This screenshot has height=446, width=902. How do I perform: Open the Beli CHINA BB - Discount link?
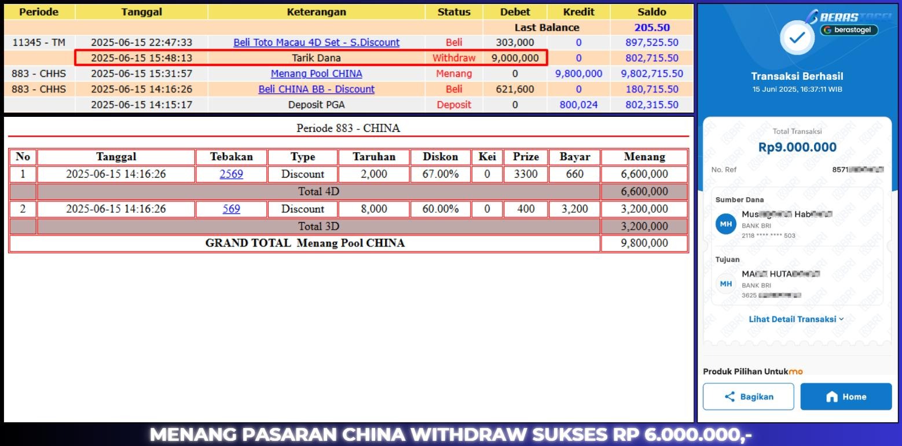[x=316, y=89]
